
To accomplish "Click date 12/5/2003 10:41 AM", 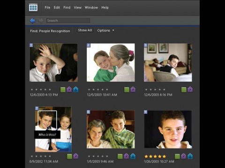I will (x=102, y=95).
